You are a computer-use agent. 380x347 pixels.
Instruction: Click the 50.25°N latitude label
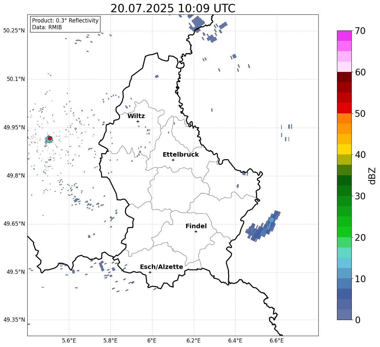point(14,31)
